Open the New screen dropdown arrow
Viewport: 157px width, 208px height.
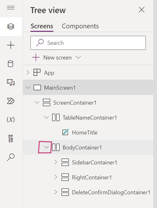pyautogui.click(x=78, y=57)
